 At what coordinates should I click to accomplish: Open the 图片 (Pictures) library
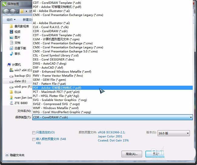click(15, 37)
